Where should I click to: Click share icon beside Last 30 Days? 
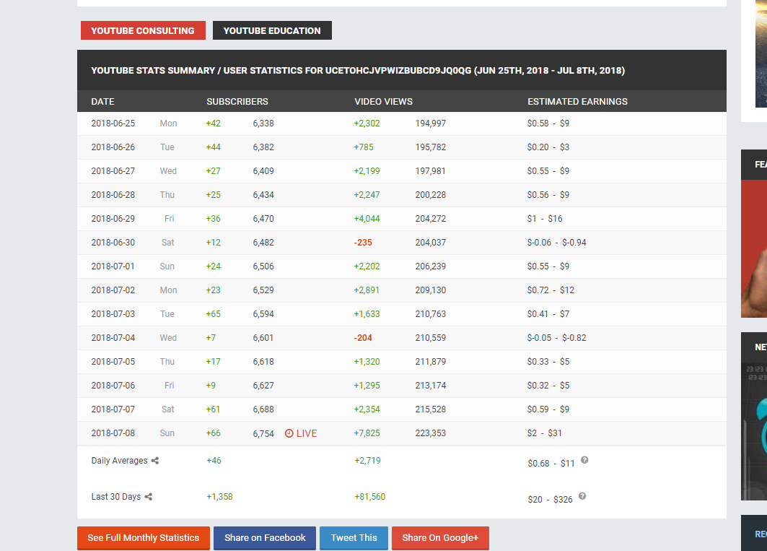pos(149,497)
